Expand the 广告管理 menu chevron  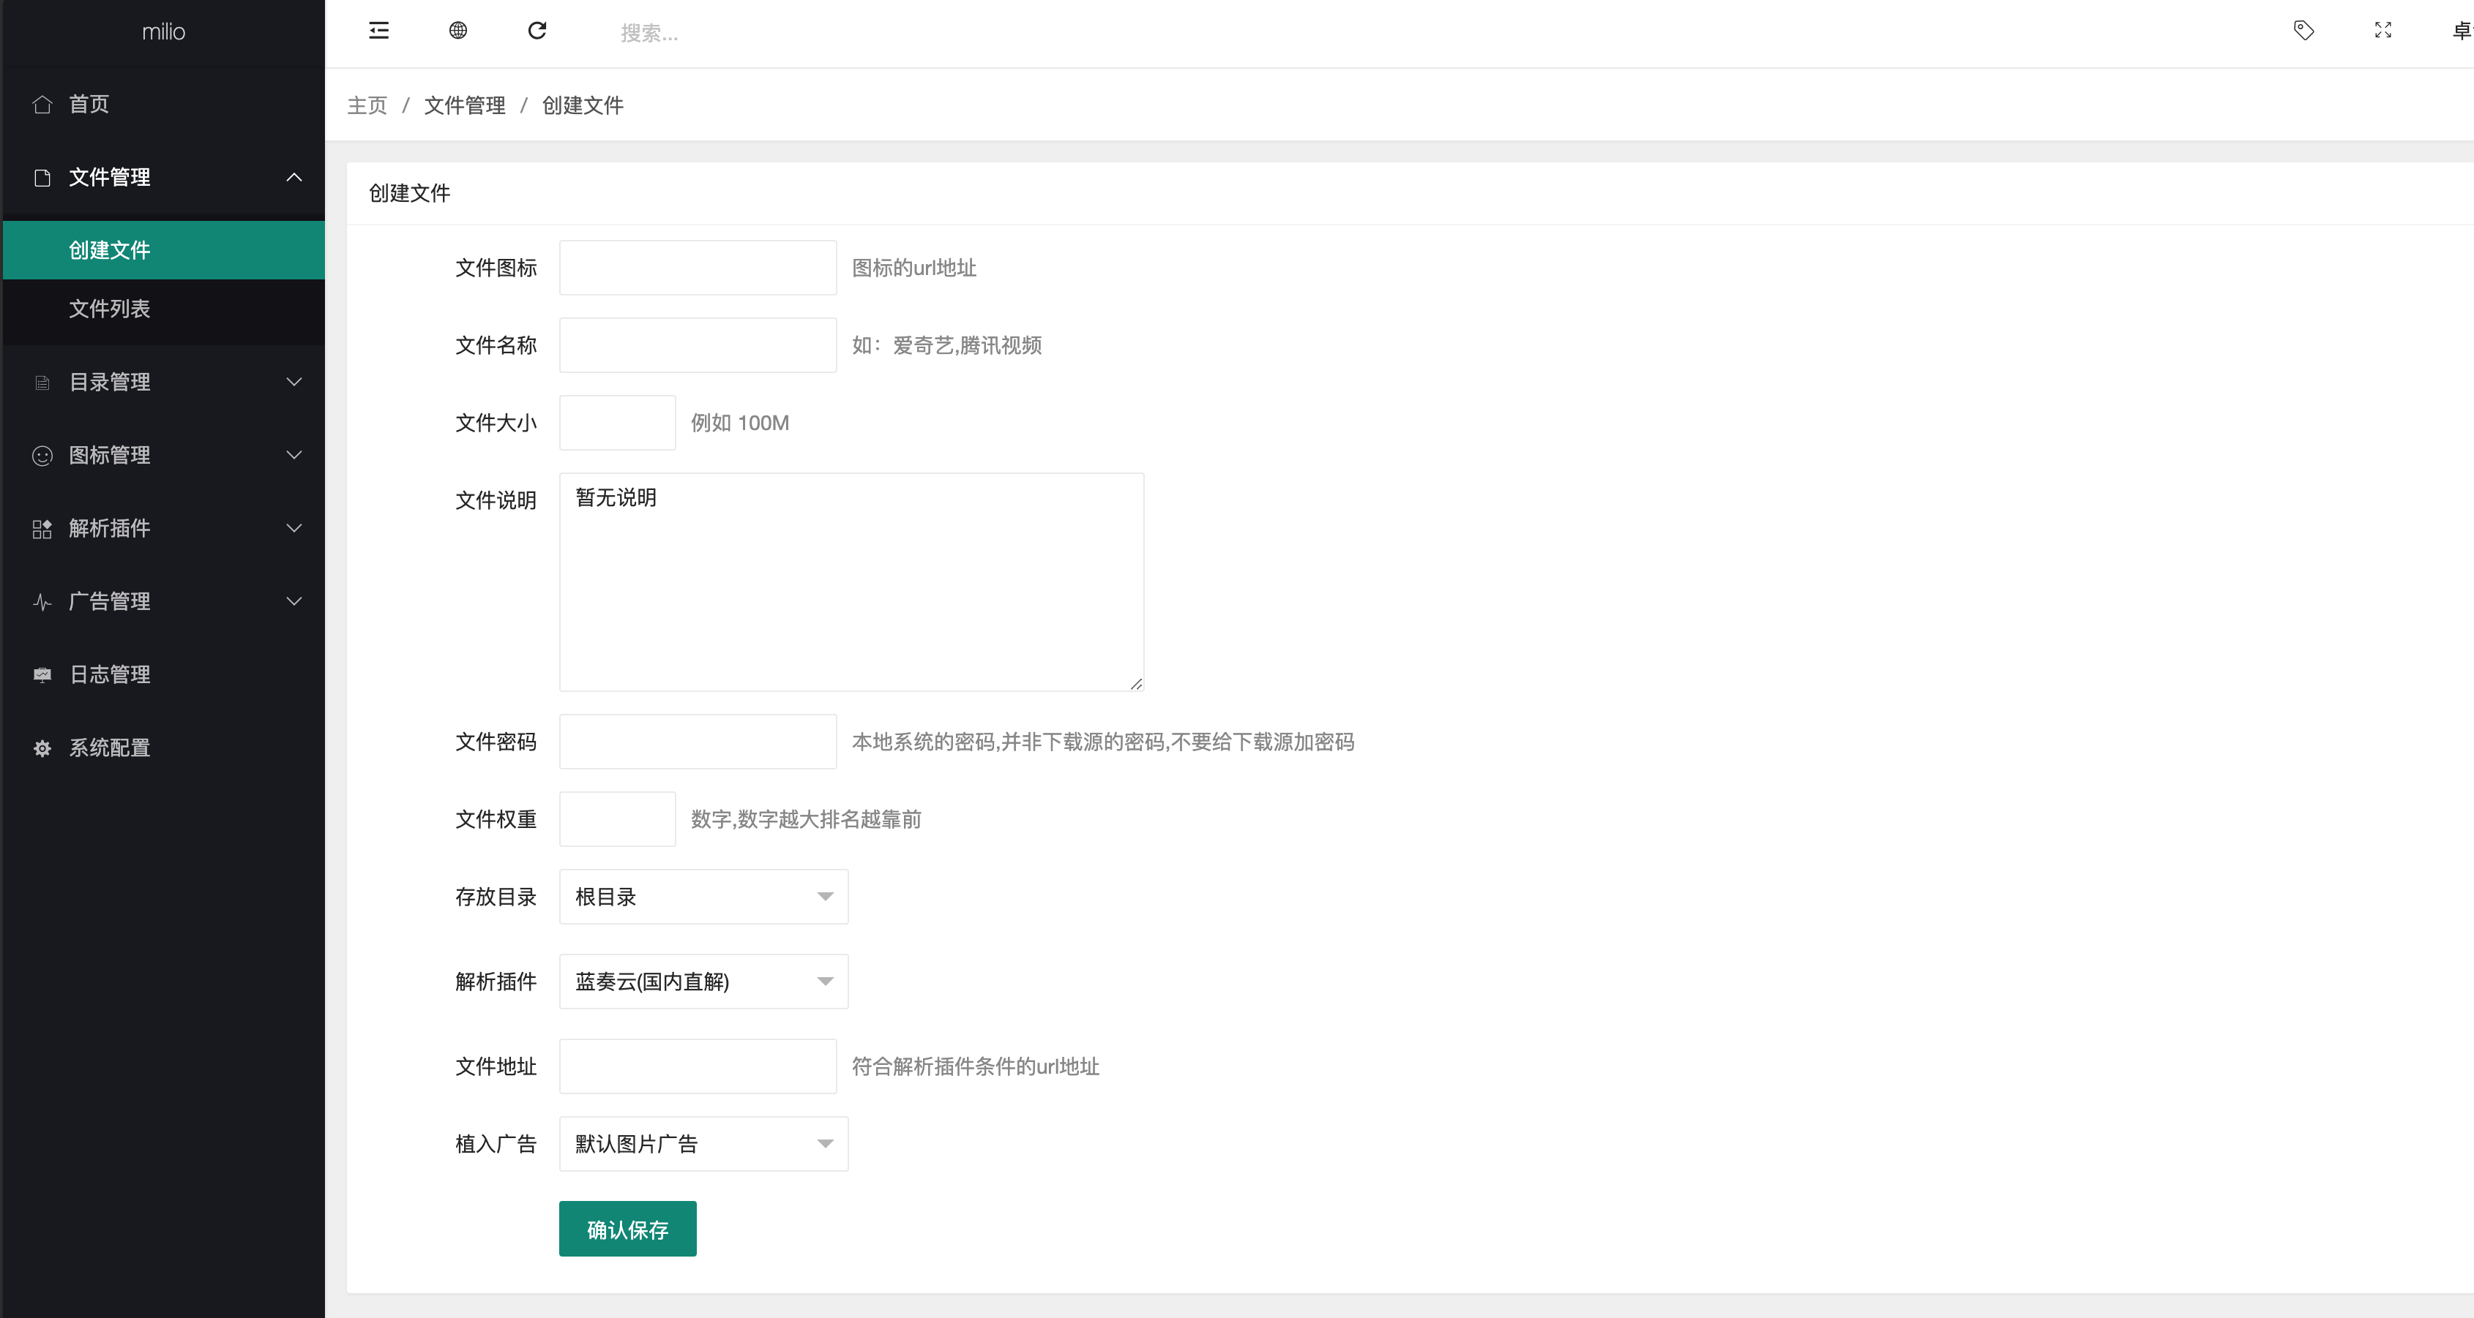point(294,602)
